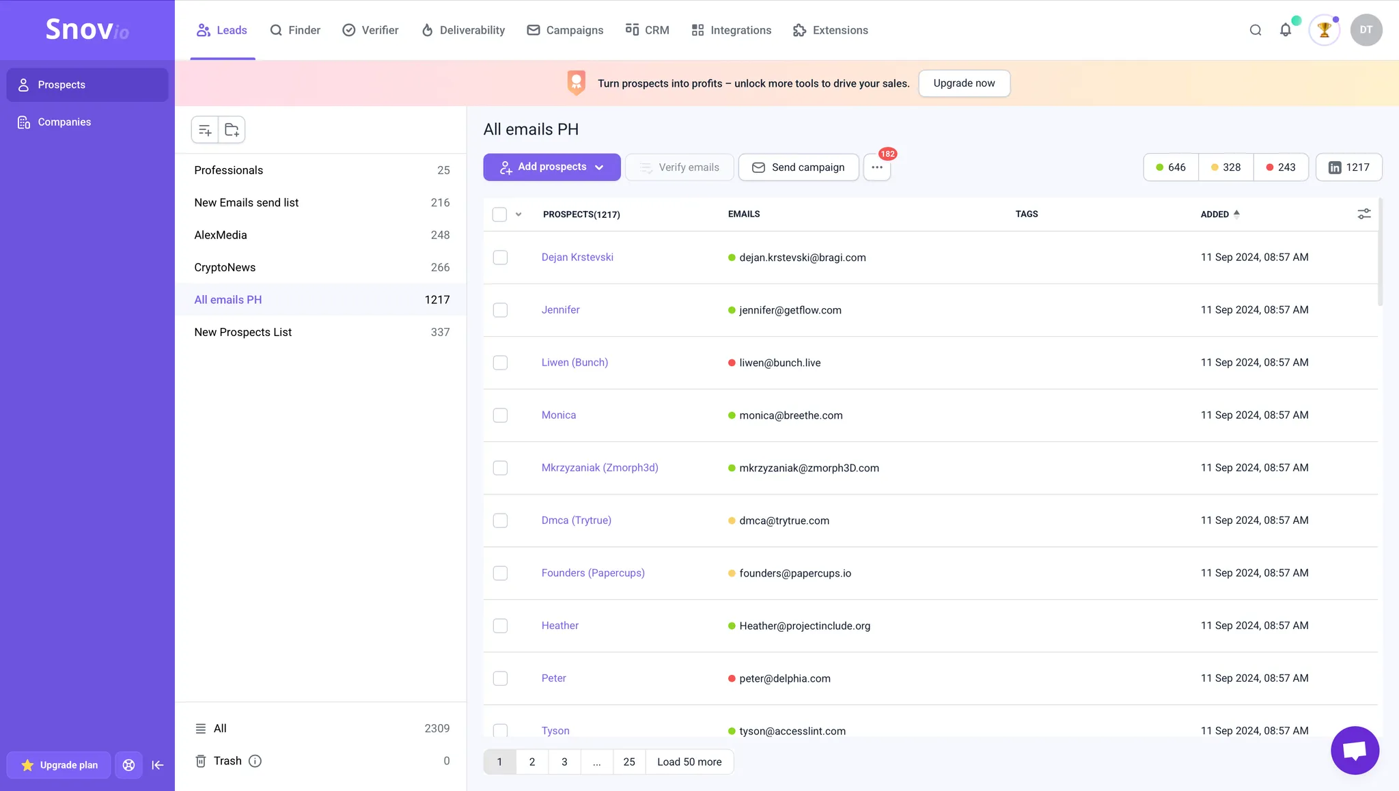Open the Professionals list

click(x=321, y=170)
